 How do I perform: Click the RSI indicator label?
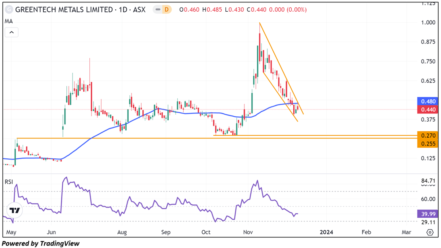[9, 182]
